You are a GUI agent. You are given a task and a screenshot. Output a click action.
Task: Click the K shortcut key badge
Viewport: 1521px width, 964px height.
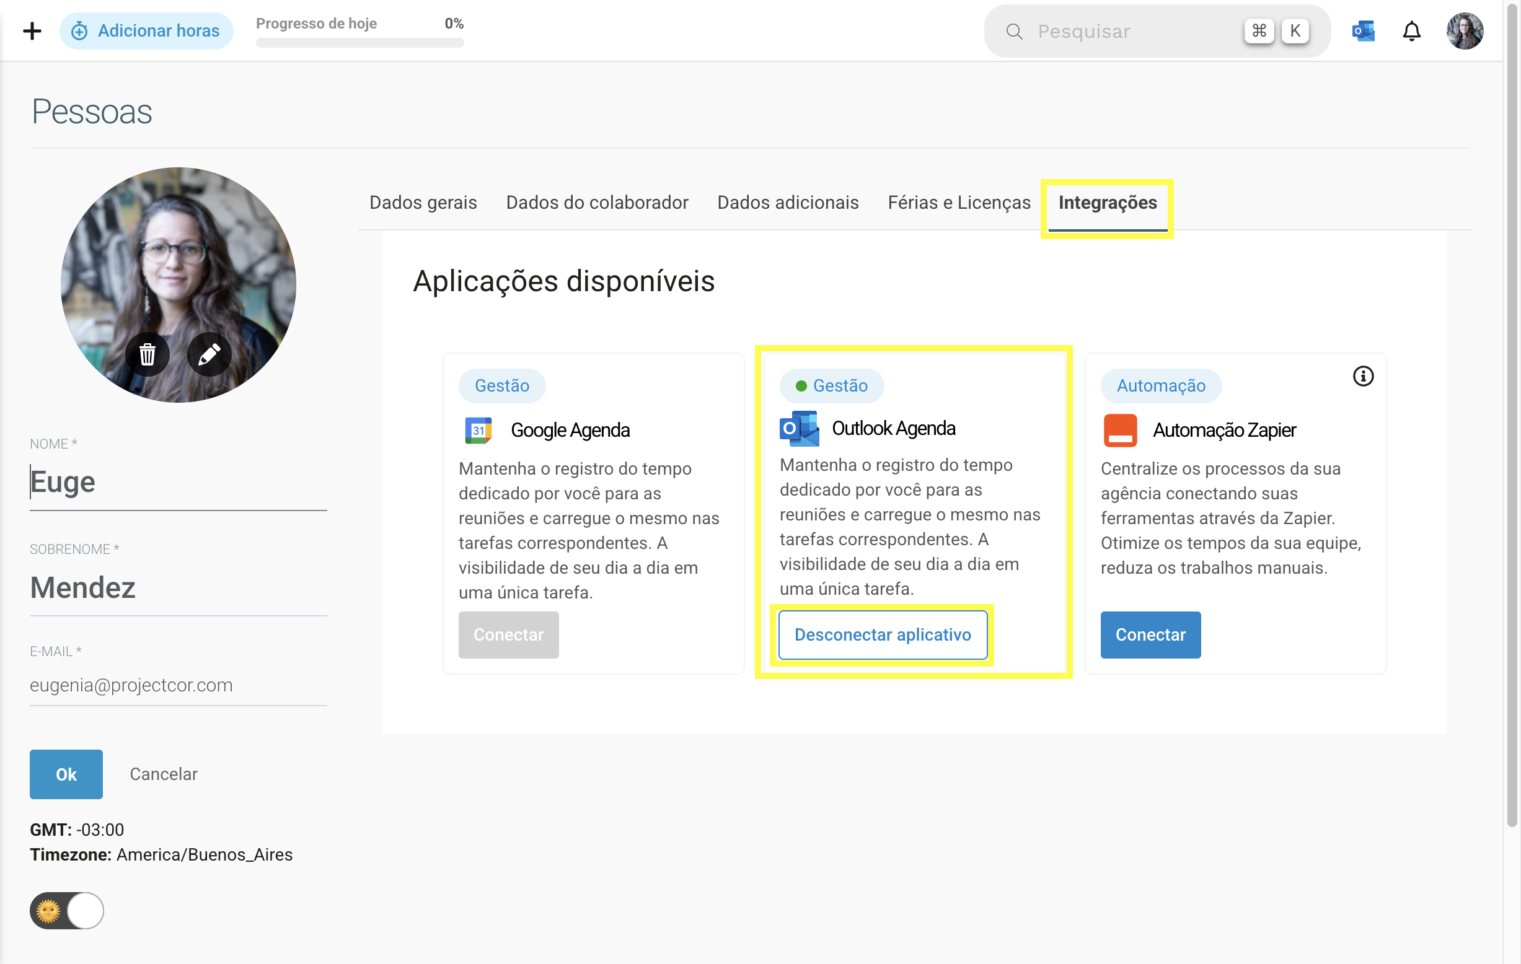point(1295,31)
